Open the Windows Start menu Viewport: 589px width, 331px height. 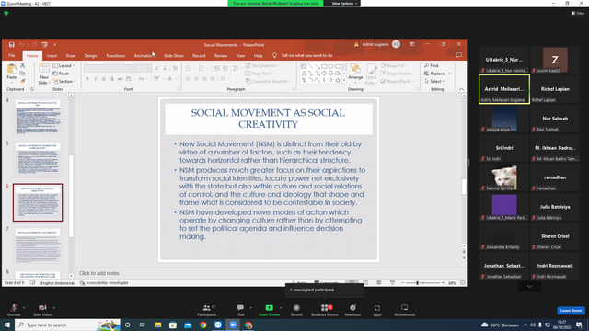pos(7,325)
